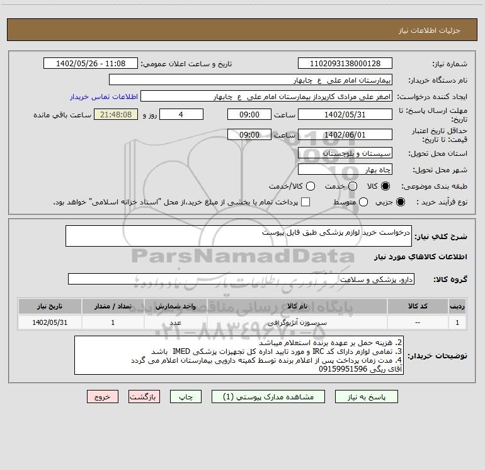Click the phone number 09159951596 text
Image resolution: width=485 pixels, height=470 pixels.
343,369
